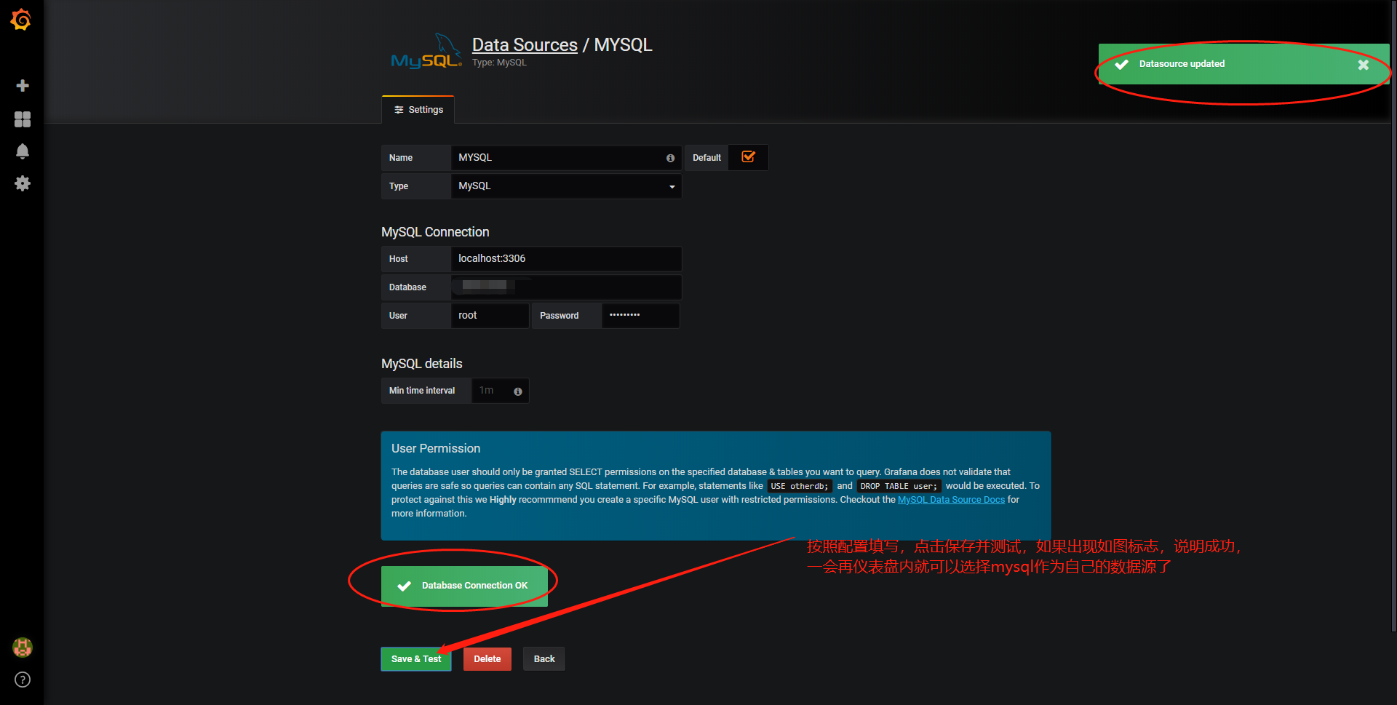This screenshot has width=1397, height=705.
Task: Click the MySQL details section heading
Action: pos(422,364)
